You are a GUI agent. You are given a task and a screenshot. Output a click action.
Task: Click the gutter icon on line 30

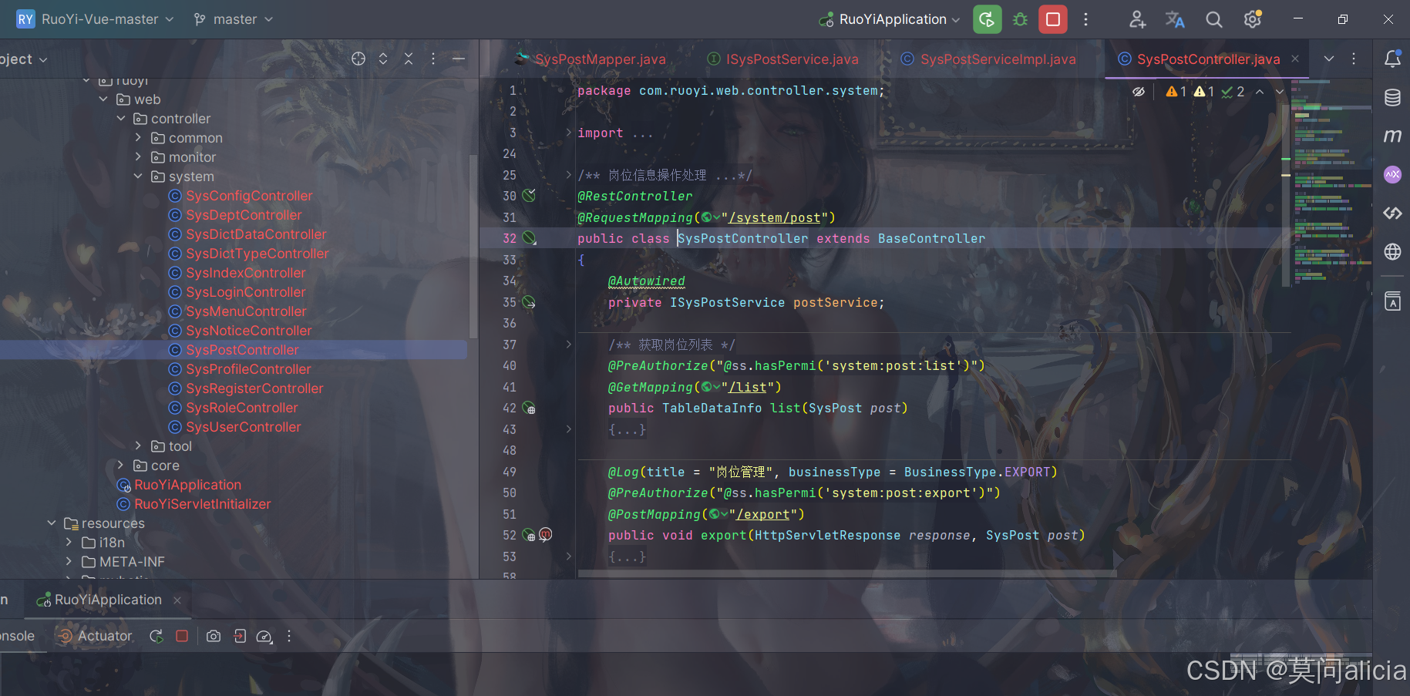[x=529, y=196]
